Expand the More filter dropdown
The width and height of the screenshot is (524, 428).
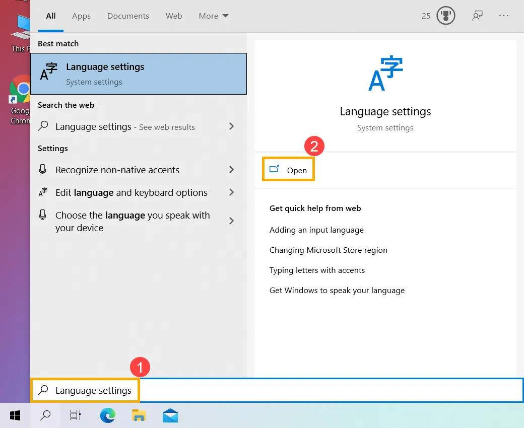(x=213, y=16)
